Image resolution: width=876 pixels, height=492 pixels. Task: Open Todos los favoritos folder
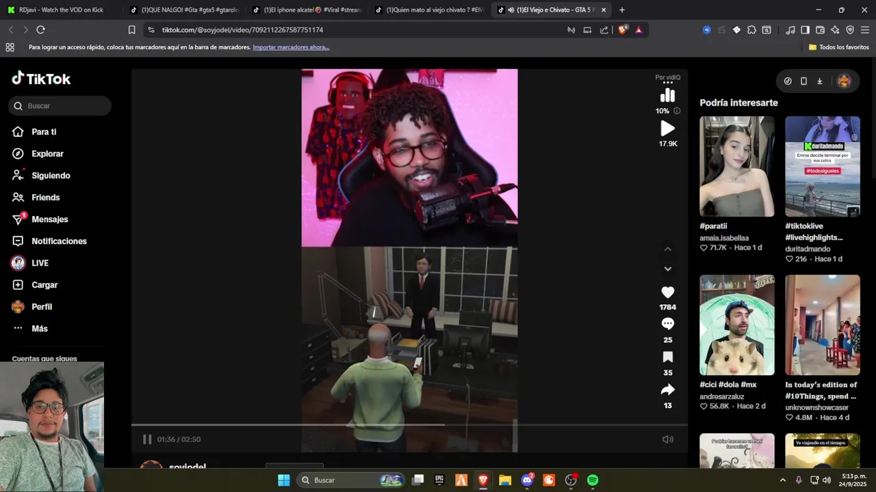click(839, 47)
